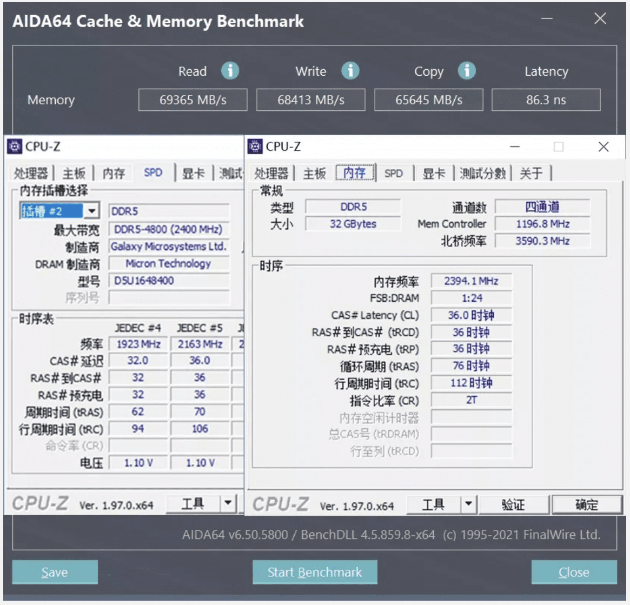Click the Copy info icon
This screenshot has width=630, height=605.
467,71
